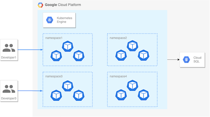Click the Developer3 caption
This screenshot has height=117, width=210.
coord(9,98)
